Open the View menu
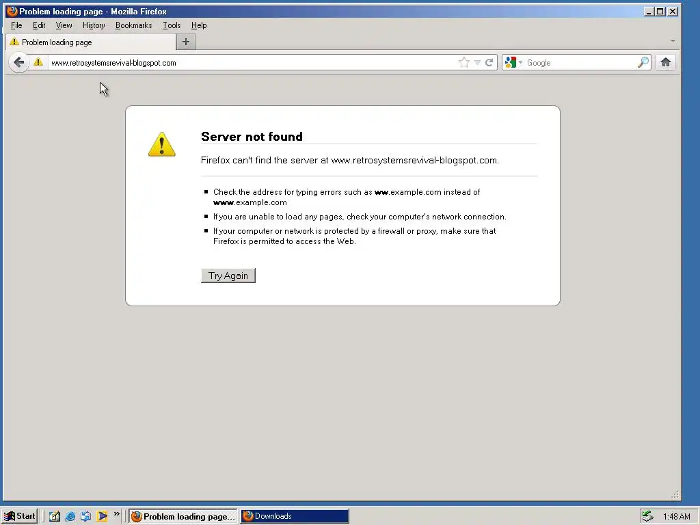 [x=64, y=25]
